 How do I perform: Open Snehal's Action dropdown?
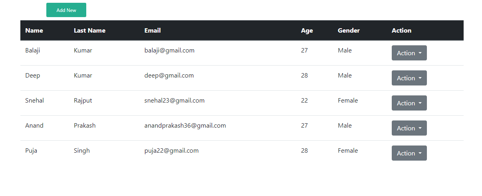[x=409, y=103]
